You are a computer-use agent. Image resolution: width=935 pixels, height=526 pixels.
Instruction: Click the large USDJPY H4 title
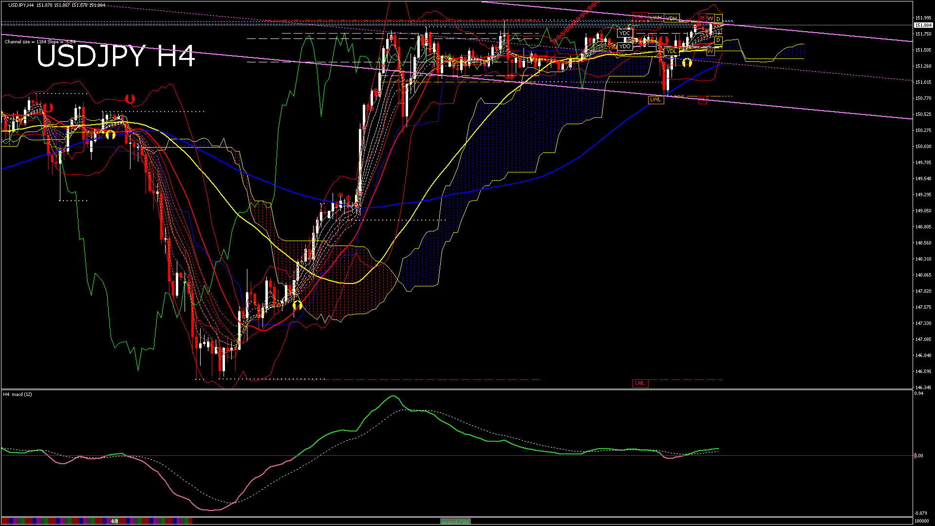[116, 56]
